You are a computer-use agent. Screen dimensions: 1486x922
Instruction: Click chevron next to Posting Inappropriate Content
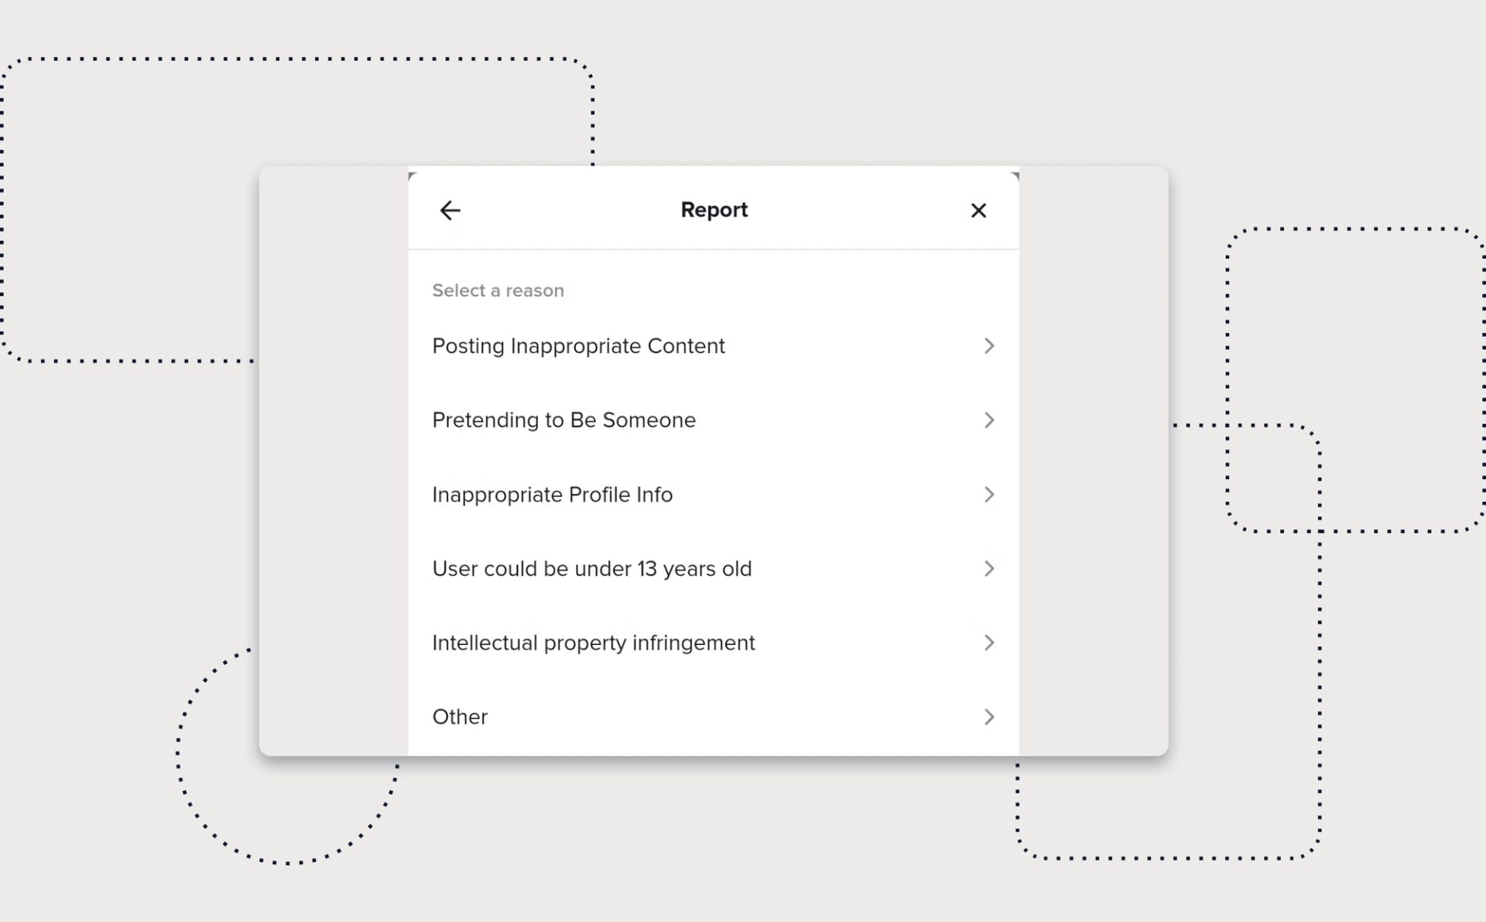tap(989, 346)
